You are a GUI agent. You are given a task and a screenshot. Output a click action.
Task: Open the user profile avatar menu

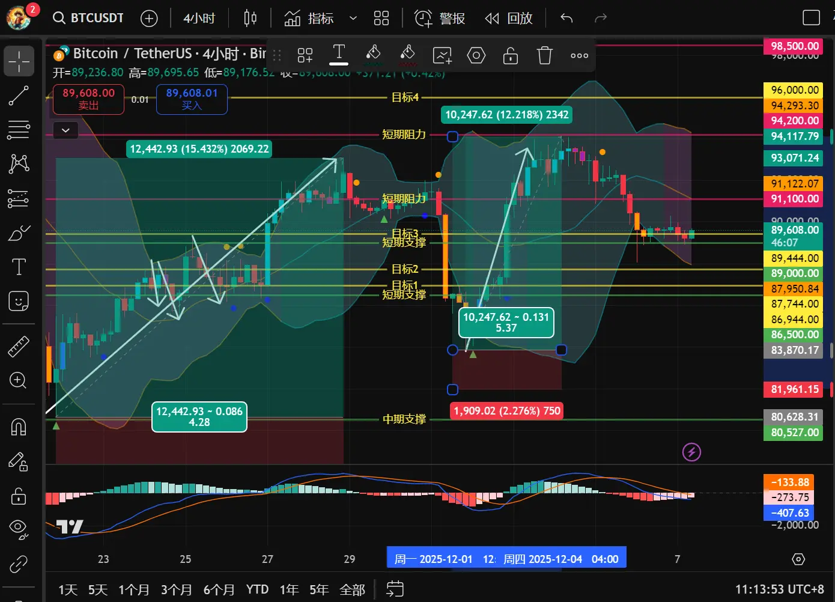[x=19, y=17]
